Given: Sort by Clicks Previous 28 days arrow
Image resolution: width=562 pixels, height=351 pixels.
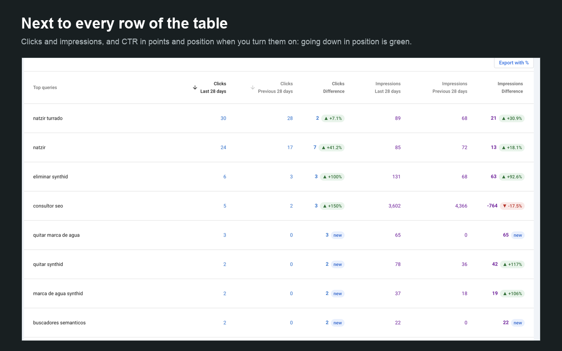Looking at the screenshot, I should click(x=252, y=87).
